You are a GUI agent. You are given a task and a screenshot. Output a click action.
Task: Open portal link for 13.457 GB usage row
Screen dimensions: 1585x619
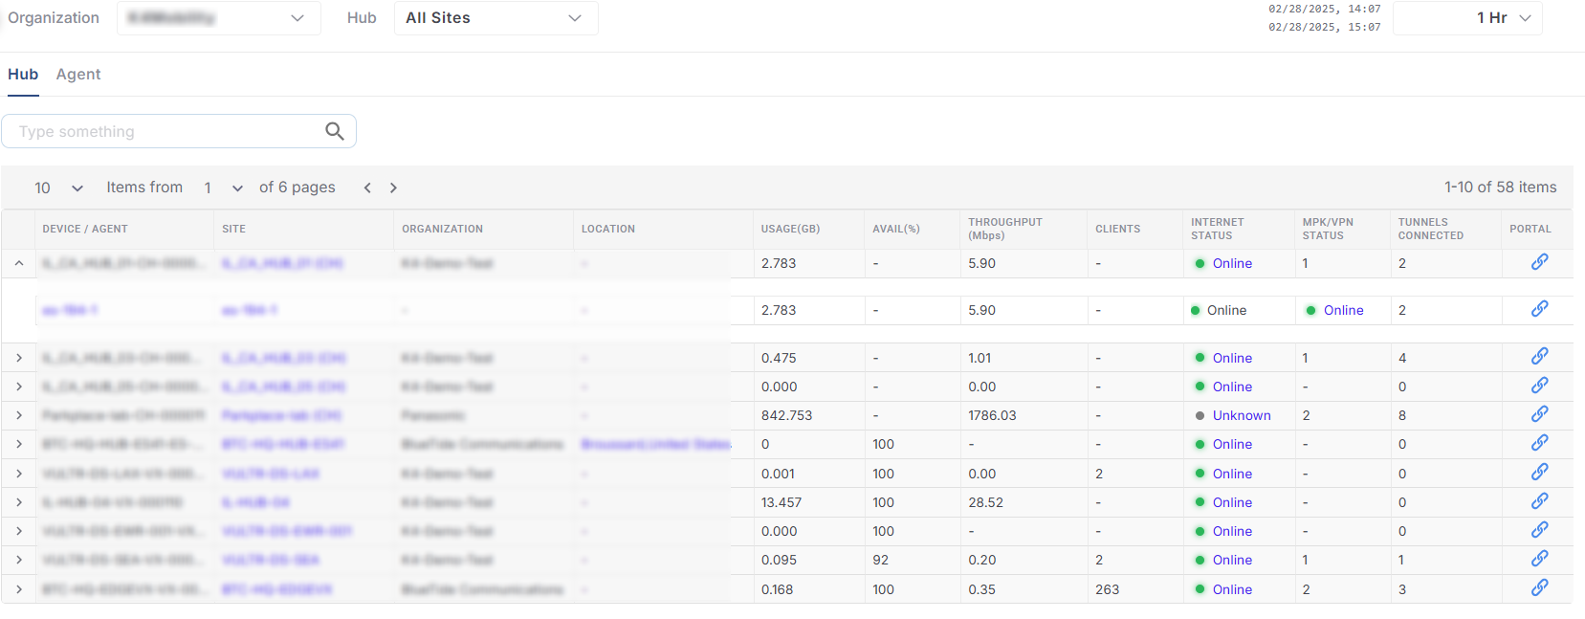[1539, 501]
